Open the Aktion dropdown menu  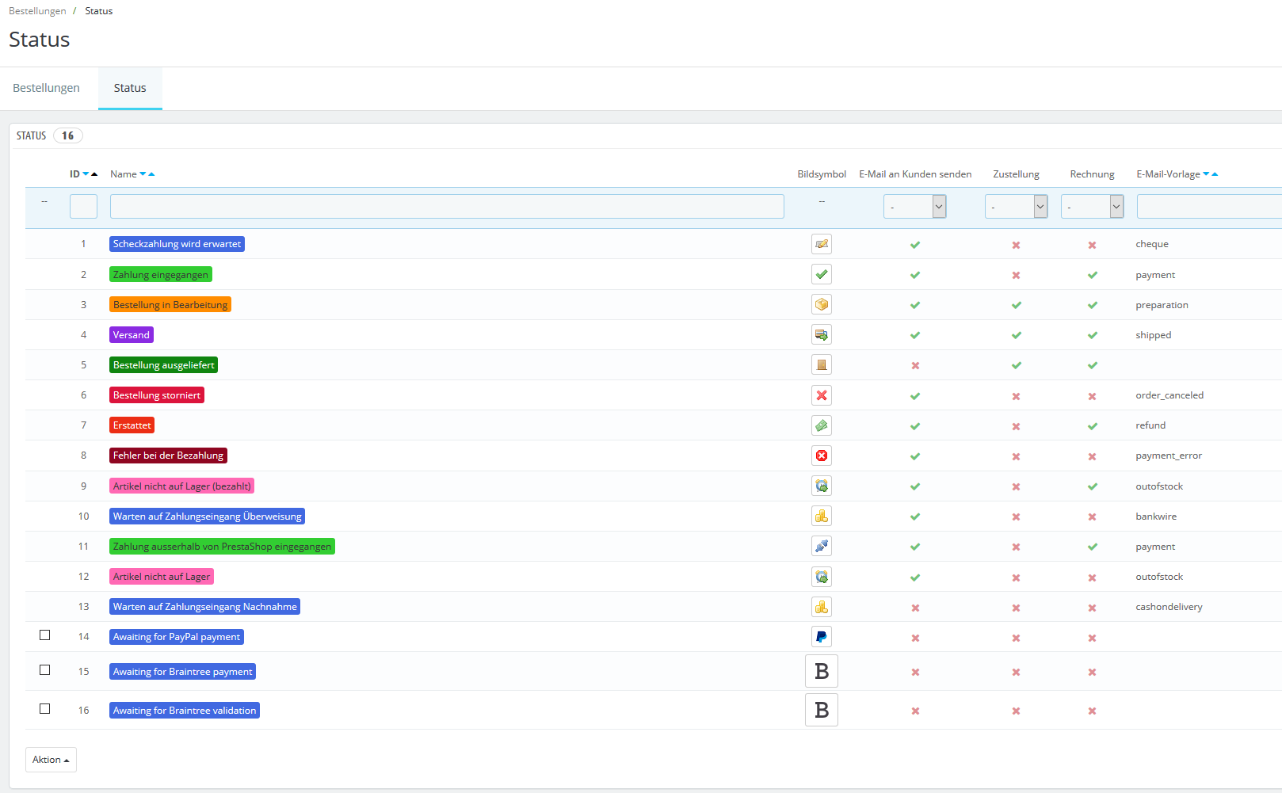coord(51,760)
